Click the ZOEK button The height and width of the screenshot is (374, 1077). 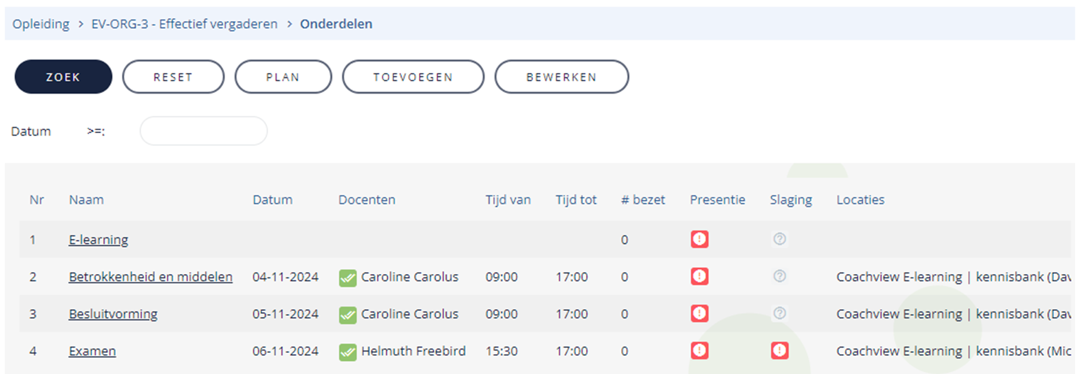pos(63,77)
